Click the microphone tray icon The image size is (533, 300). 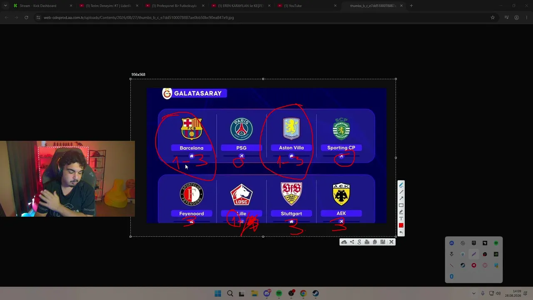point(483,293)
